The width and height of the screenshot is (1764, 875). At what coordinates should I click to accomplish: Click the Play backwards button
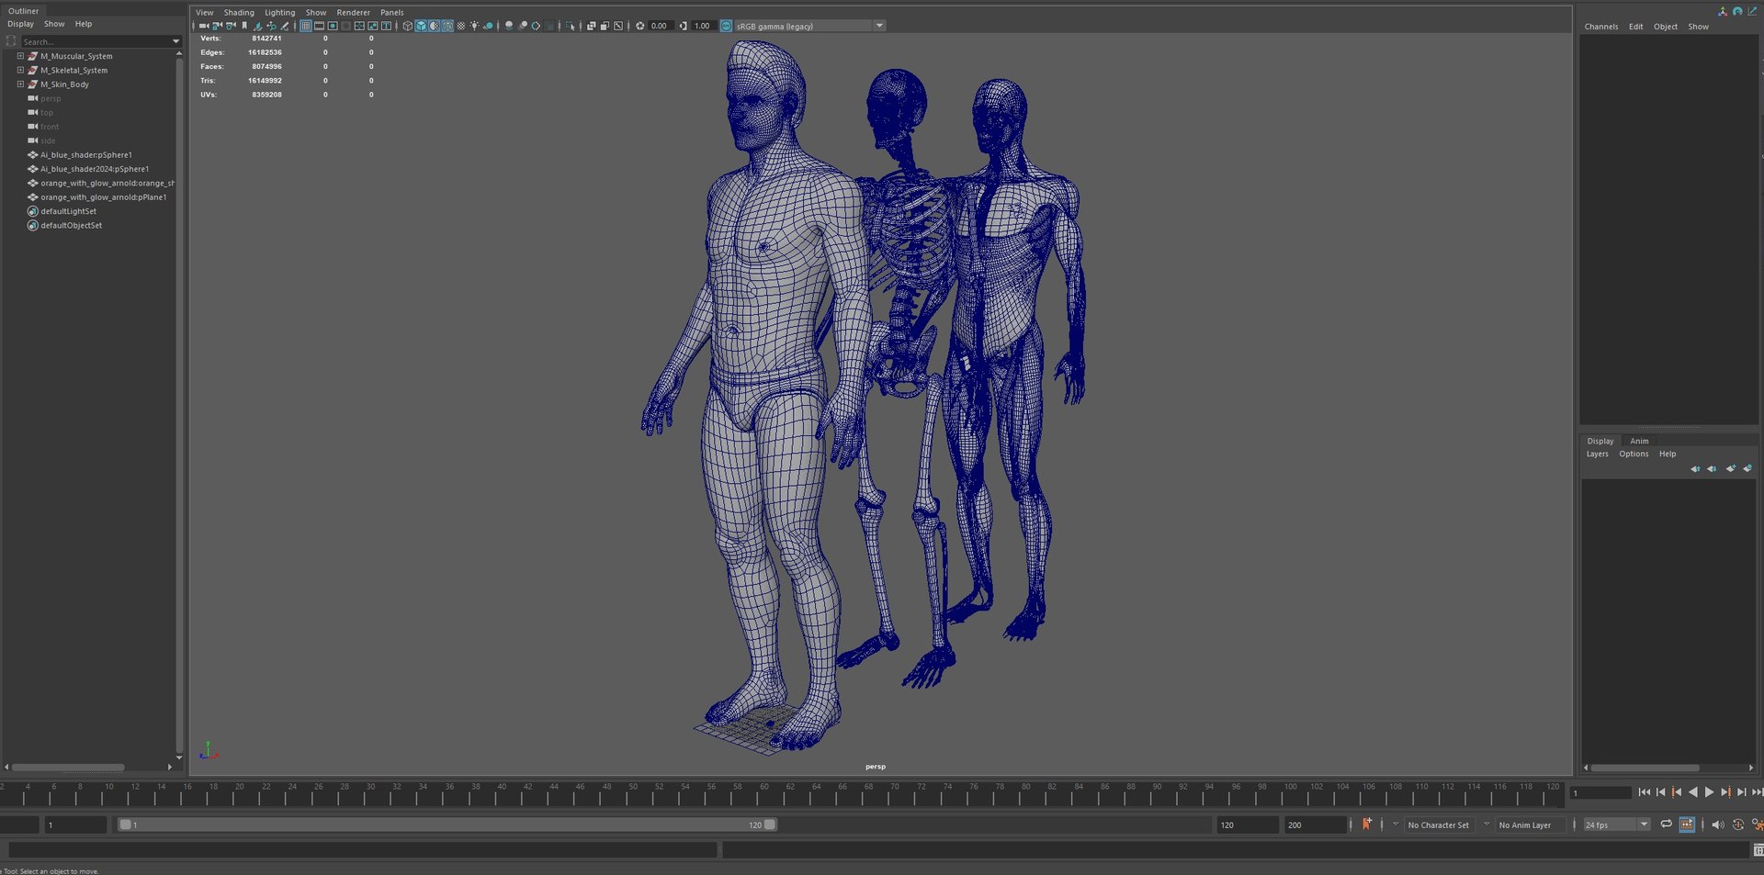[x=1693, y=792]
